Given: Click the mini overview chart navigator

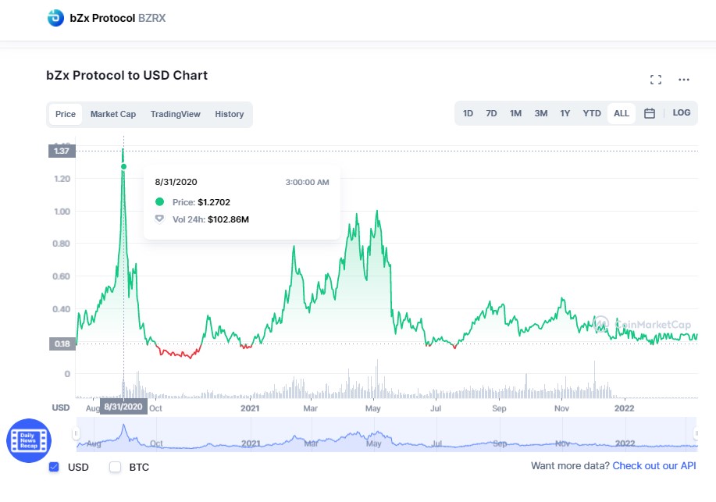Looking at the screenshot, I should pyautogui.click(x=386, y=434).
